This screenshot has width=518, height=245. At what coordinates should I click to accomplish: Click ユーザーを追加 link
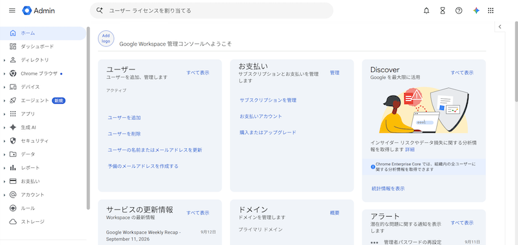coord(124,118)
